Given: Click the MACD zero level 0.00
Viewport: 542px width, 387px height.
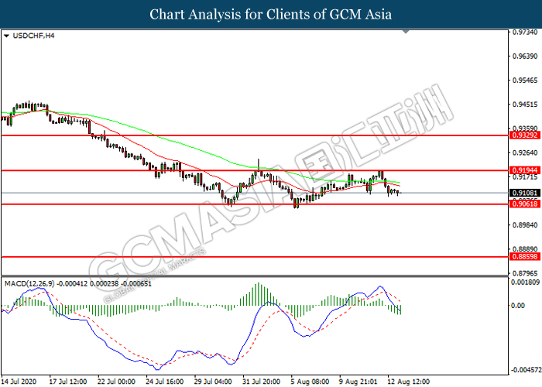Looking at the screenshot, I should pyautogui.click(x=518, y=306).
